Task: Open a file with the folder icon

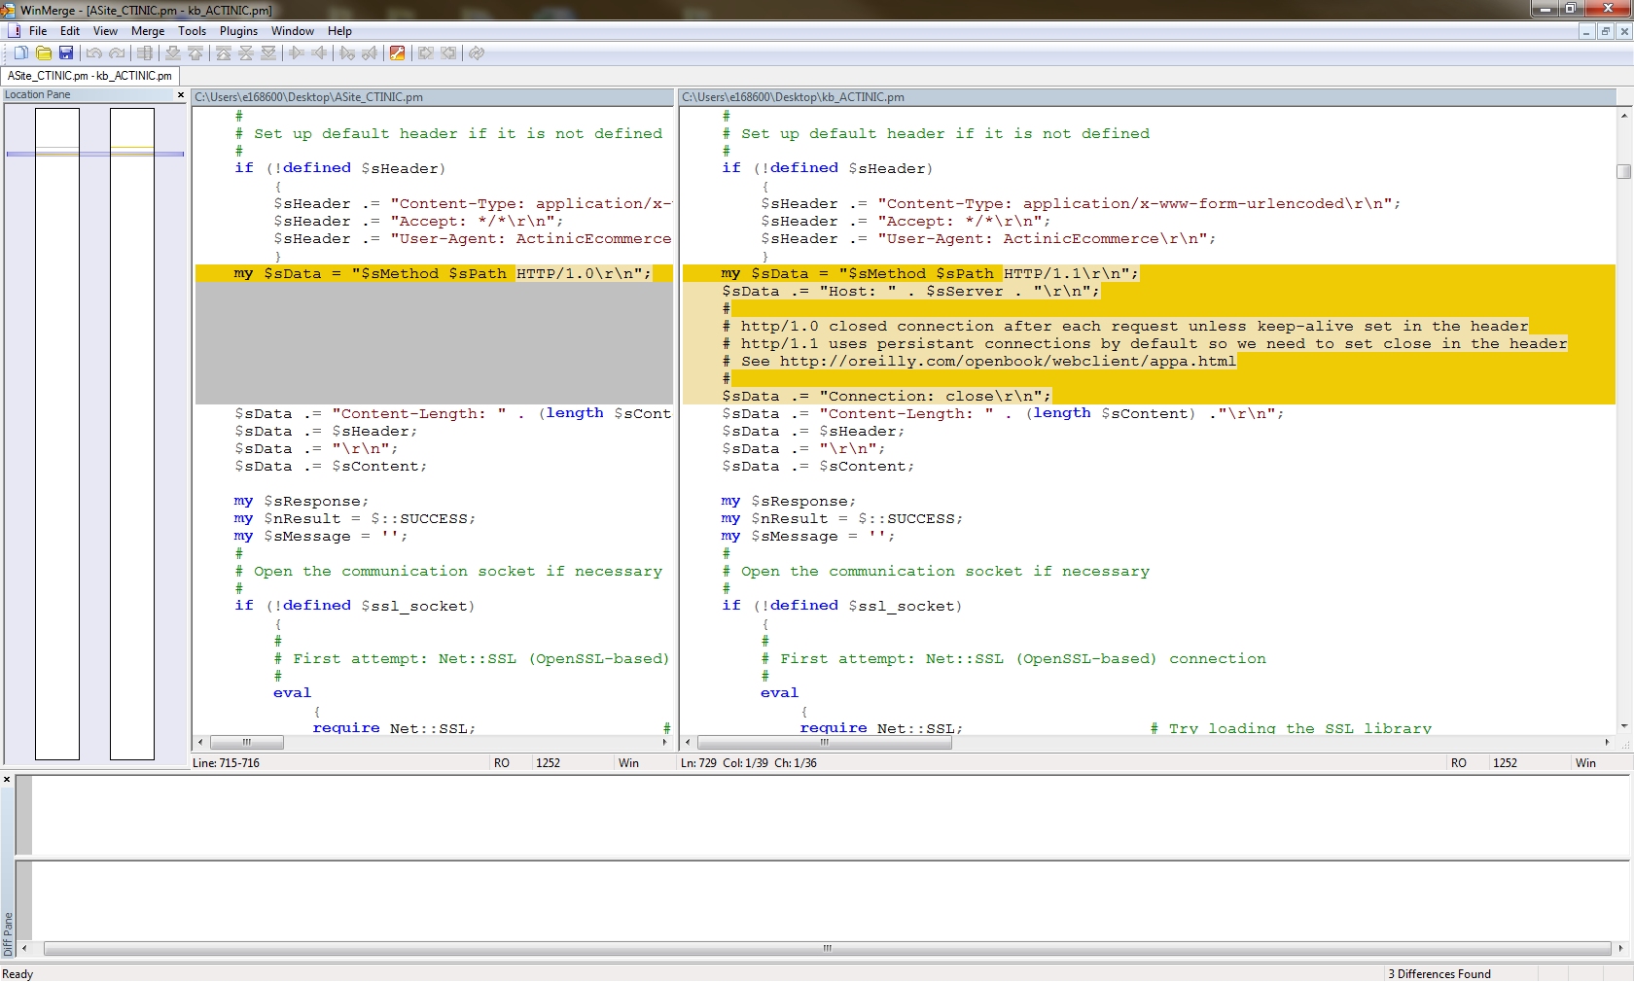Action: click(44, 53)
